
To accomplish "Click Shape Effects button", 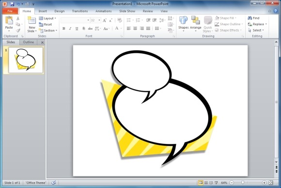I will [228, 30].
